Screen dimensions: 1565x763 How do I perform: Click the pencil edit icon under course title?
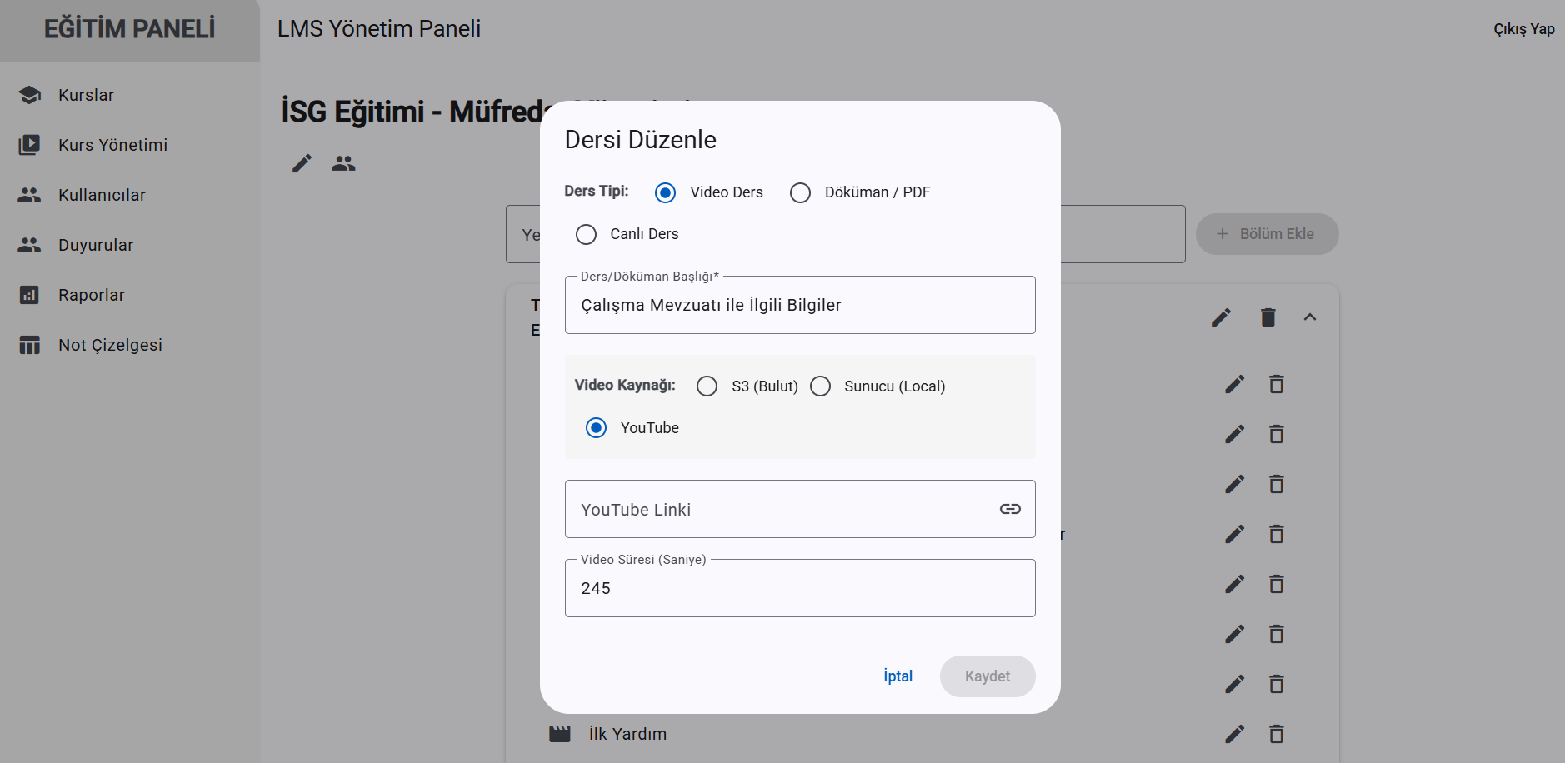(302, 163)
